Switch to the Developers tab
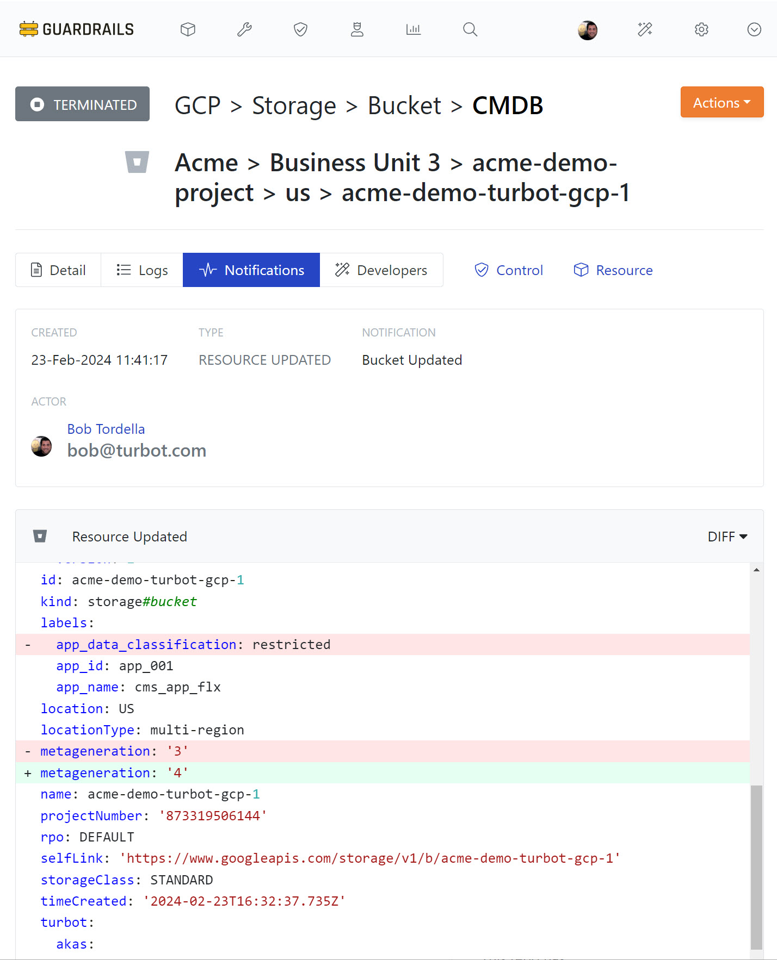The height and width of the screenshot is (960, 777). pyautogui.click(x=381, y=270)
